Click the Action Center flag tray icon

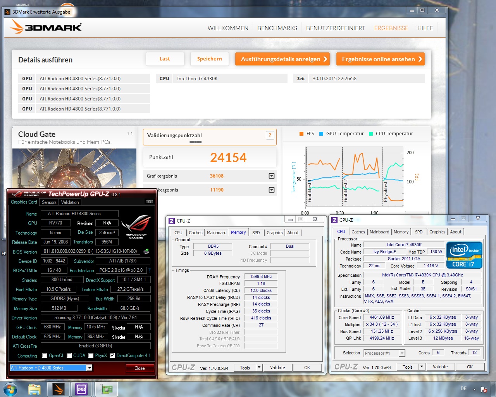tap(484, 389)
